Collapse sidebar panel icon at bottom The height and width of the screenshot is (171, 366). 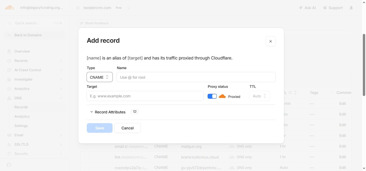(x=9, y=165)
